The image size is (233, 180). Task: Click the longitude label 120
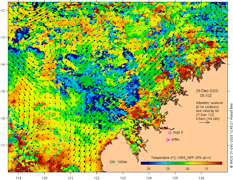[44, 178]
